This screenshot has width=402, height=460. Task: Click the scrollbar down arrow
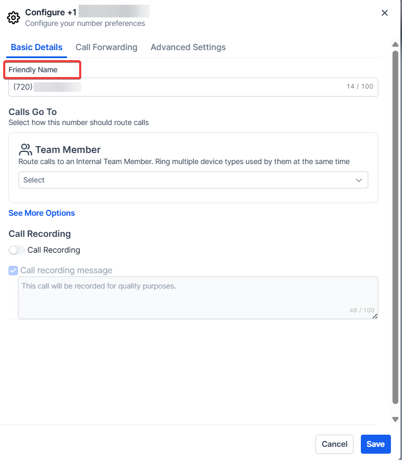click(395, 419)
